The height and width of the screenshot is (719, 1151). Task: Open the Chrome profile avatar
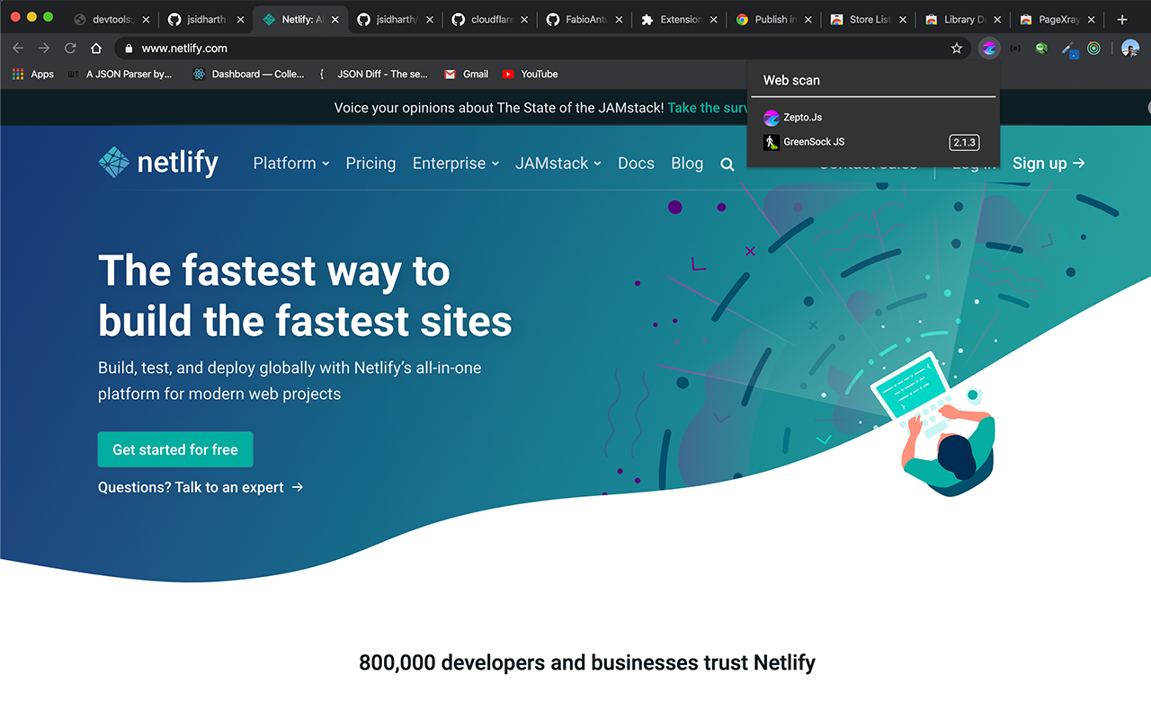pos(1130,49)
